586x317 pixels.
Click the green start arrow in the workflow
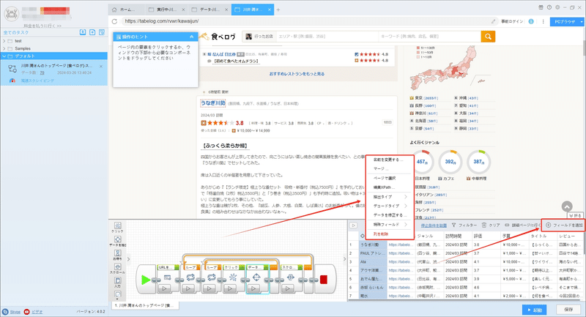(x=146, y=279)
